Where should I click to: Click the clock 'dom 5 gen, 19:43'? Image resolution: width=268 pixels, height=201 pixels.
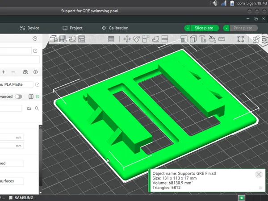252,3
